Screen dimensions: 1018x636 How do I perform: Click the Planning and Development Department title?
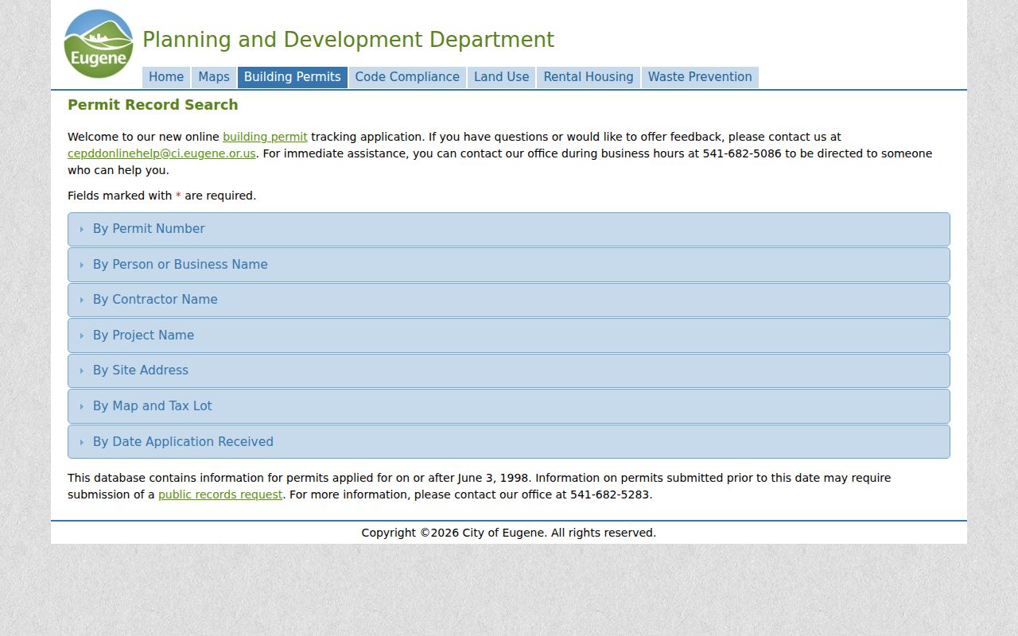click(x=348, y=40)
